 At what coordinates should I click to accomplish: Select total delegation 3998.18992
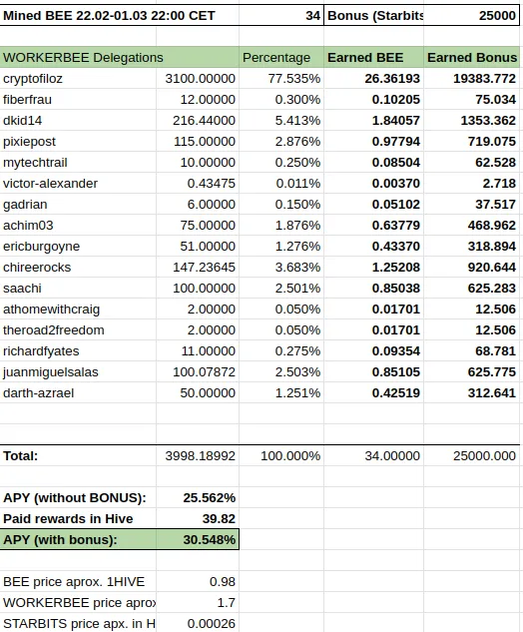[x=198, y=455]
